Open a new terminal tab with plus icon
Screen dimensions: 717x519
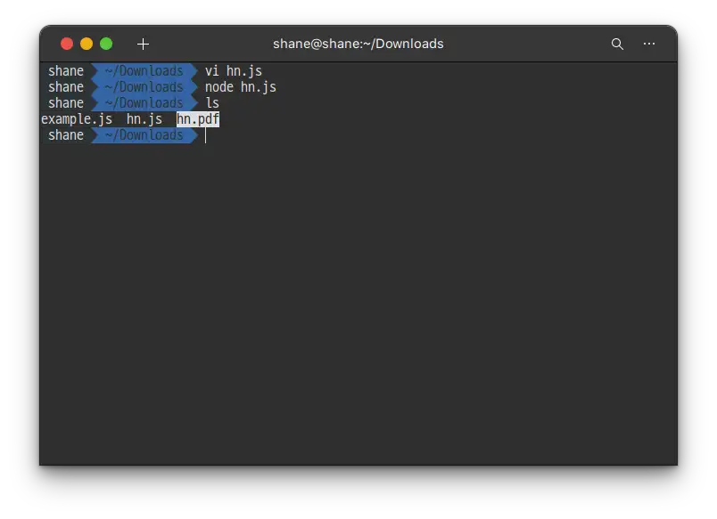[x=143, y=44]
